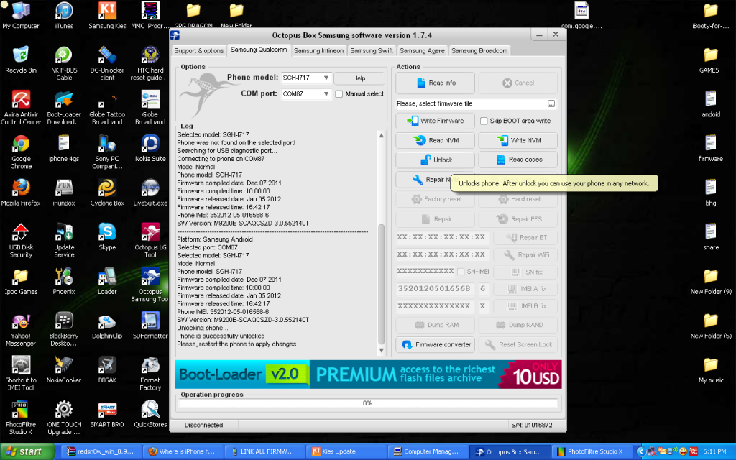The height and width of the screenshot is (460, 736).
Task: Open Cyclone Box desktop shortcut
Action: (108, 193)
